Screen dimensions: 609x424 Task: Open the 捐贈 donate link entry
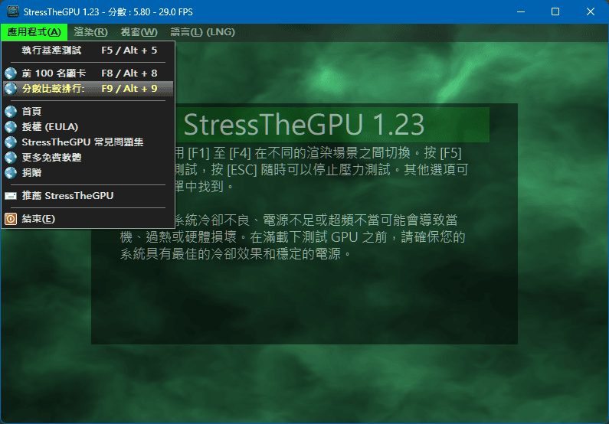pyautogui.click(x=32, y=173)
